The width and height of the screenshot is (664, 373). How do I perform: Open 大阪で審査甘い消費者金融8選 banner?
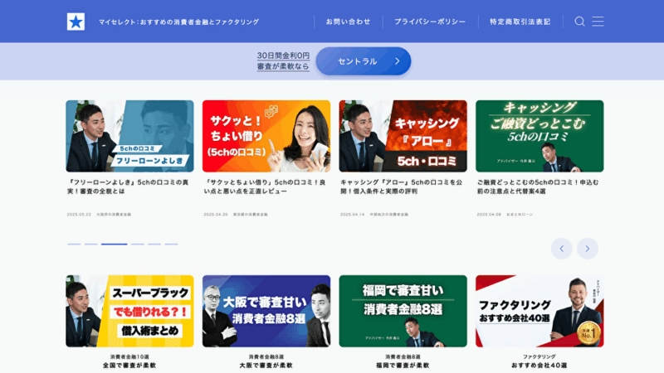(x=266, y=312)
